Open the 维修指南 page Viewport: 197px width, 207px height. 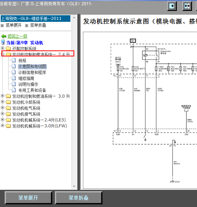(x=26, y=78)
